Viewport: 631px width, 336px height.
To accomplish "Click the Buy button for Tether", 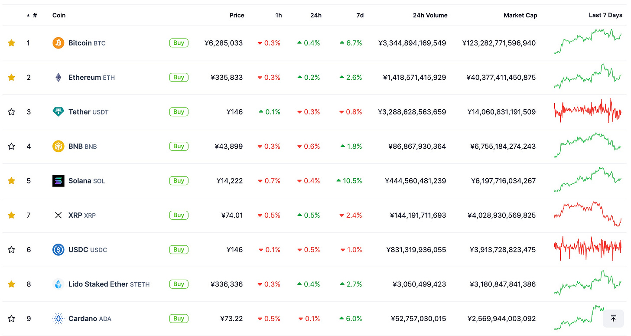I will (x=179, y=112).
